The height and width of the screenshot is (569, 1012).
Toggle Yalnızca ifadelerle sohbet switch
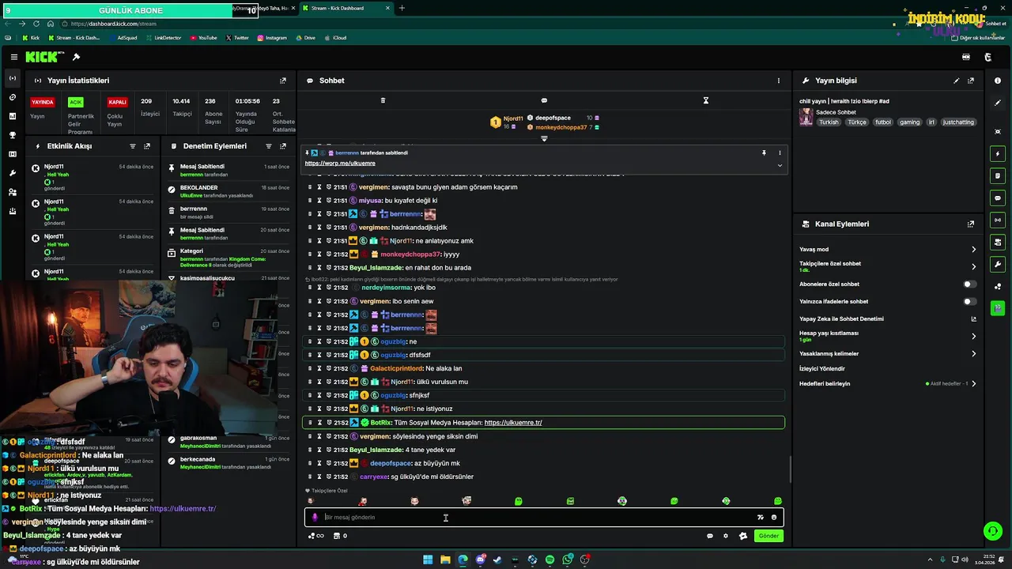tap(969, 301)
